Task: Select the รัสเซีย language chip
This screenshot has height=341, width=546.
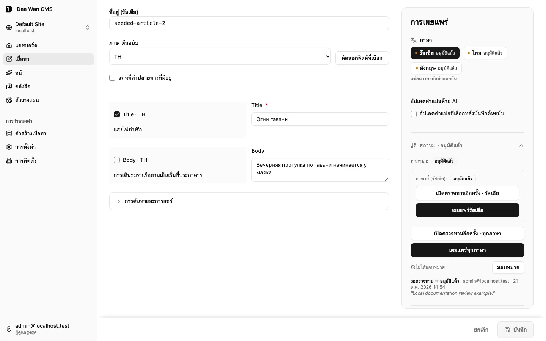Action: (435, 53)
